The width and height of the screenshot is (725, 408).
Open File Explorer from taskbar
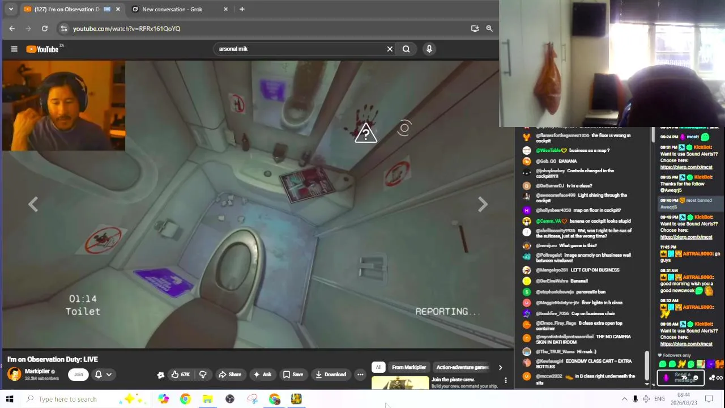pyautogui.click(x=207, y=399)
